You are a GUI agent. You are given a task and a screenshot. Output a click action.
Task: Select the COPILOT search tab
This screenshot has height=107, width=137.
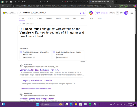[31, 18]
